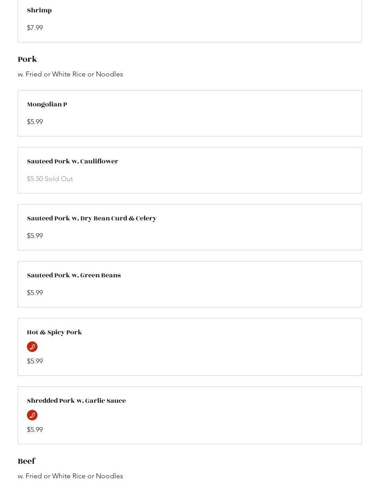Image resolution: width=373 pixels, height=488 pixels.
Task: Click the $5.99 price of Shredded Pork w. Garlic Sauce
Action: coord(35,430)
